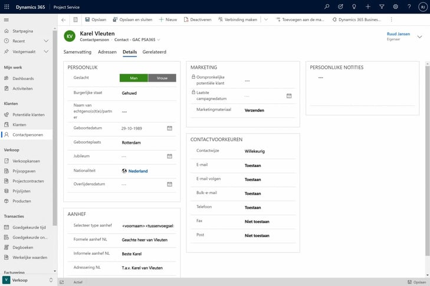Expand the Vastgemaakt chevron
Viewport: 430px width, 286px height.
(46, 51)
